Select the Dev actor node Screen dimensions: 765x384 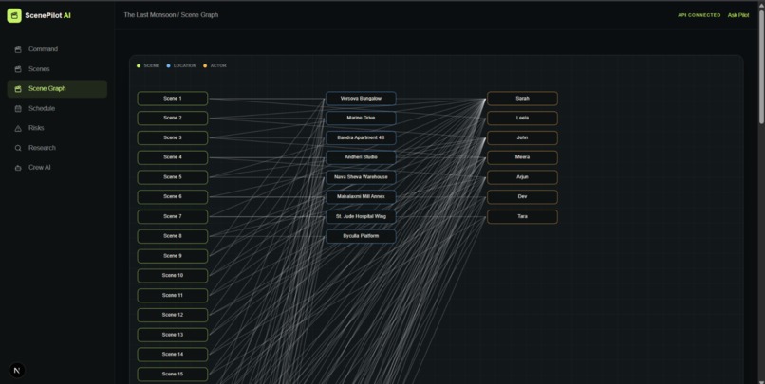(x=523, y=197)
